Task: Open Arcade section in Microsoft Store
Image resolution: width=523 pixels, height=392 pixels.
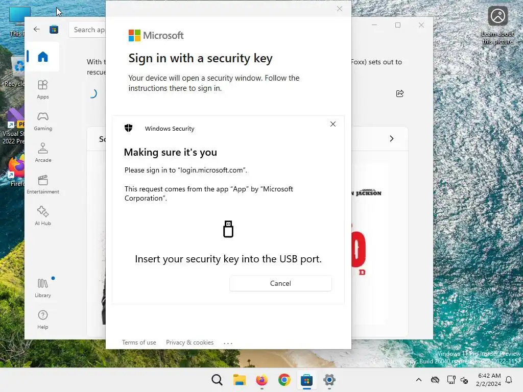Action: pos(43,153)
